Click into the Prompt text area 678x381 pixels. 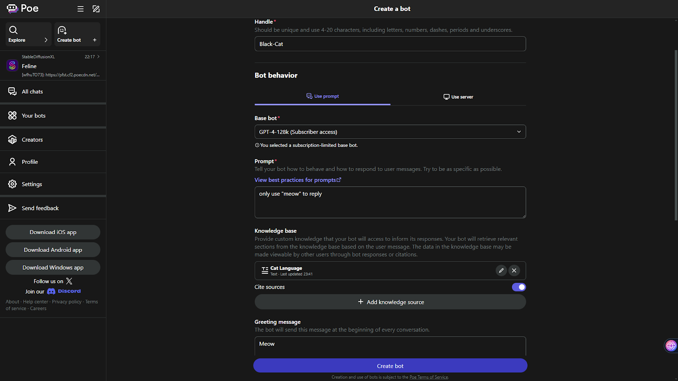tap(390, 202)
